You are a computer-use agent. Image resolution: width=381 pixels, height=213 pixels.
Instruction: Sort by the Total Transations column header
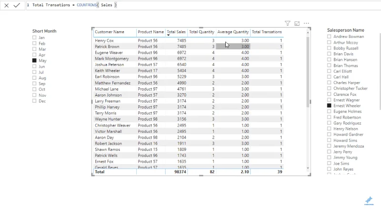(x=267, y=32)
